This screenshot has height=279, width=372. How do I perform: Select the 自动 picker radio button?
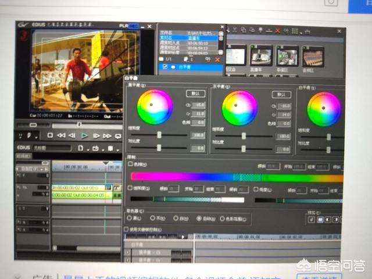(x=199, y=219)
